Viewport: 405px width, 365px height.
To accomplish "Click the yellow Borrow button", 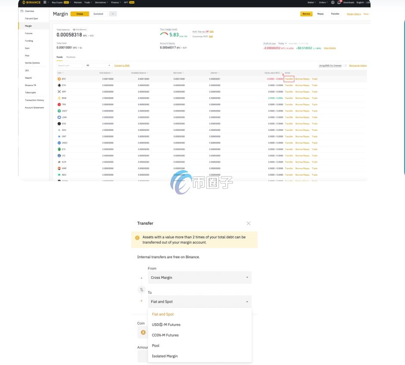I will 306,14.
